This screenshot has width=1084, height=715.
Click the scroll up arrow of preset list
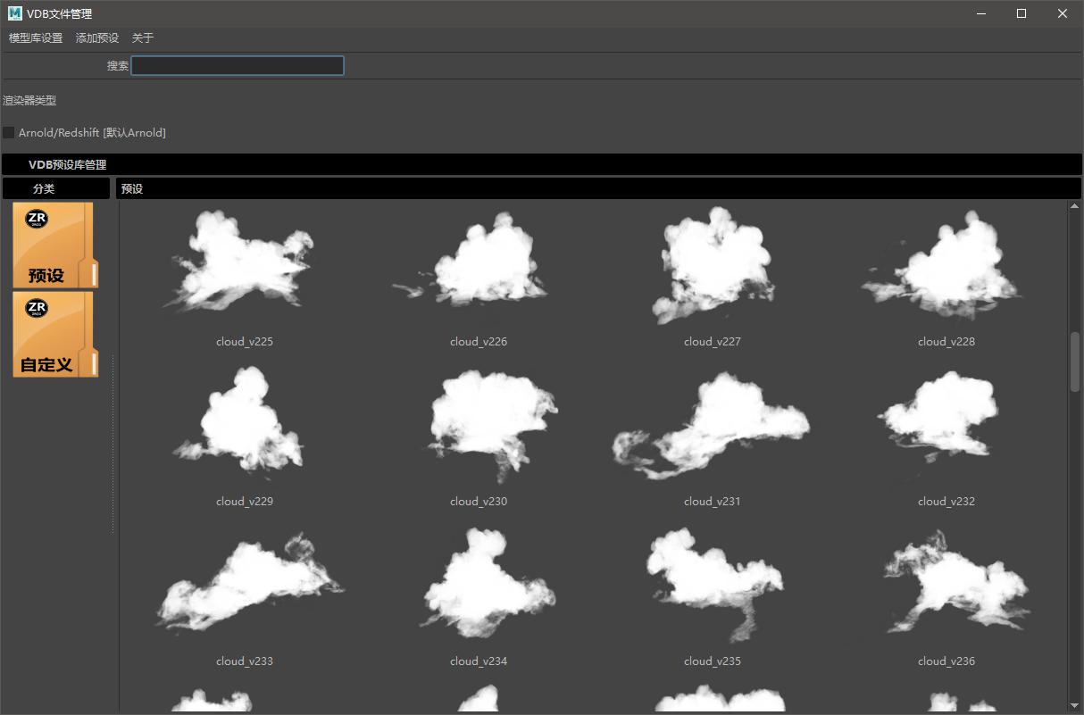point(1074,207)
